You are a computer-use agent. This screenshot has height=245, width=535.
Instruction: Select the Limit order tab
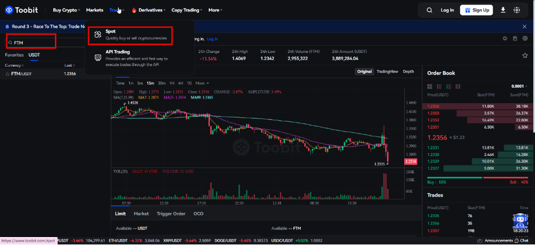[120, 214]
